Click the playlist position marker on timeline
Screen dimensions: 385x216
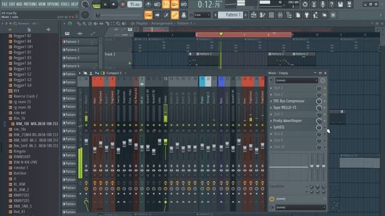[x=221, y=34]
